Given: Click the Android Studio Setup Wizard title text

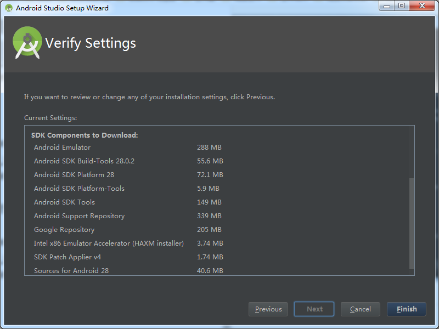Looking at the screenshot, I should click(x=62, y=8).
